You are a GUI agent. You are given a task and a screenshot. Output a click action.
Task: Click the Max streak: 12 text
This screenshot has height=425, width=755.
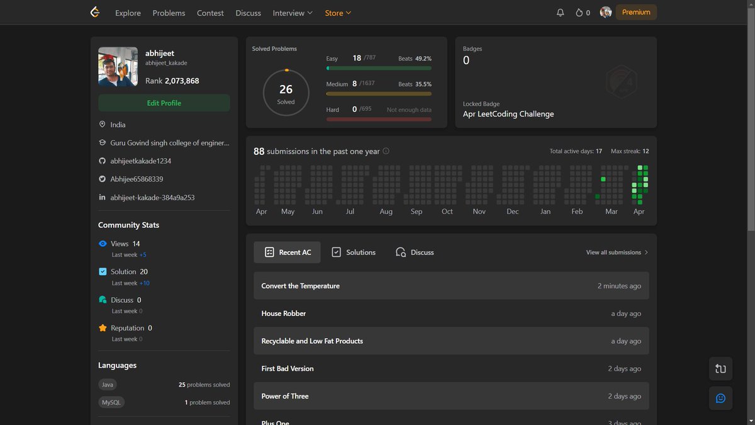(630, 151)
